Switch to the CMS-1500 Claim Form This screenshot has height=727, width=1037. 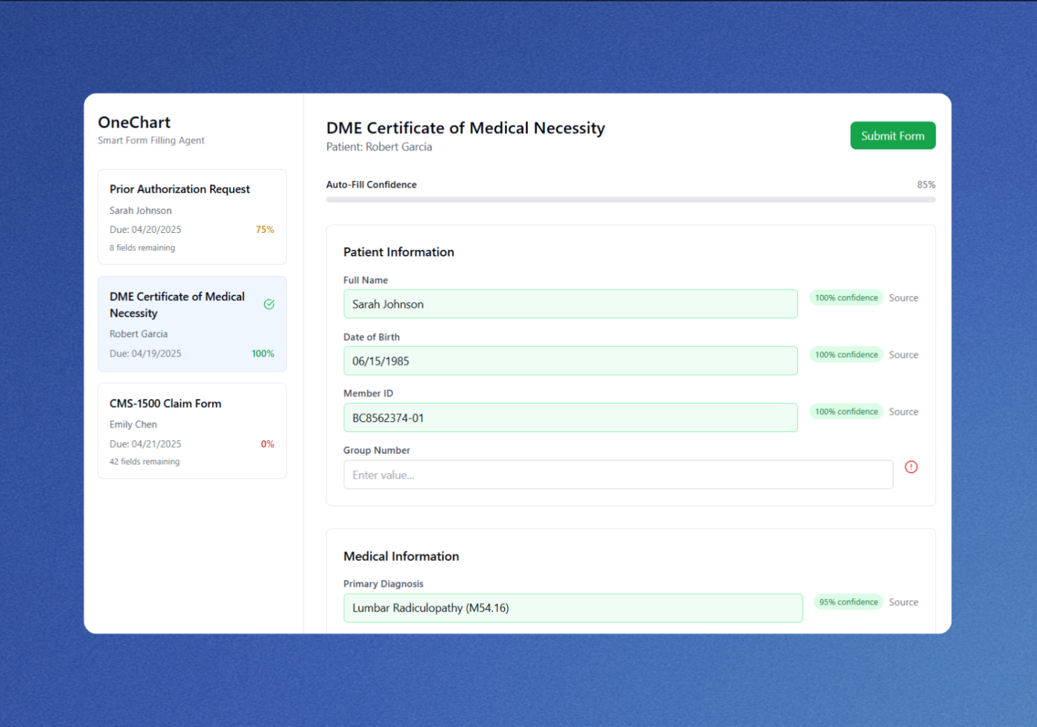click(192, 431)
